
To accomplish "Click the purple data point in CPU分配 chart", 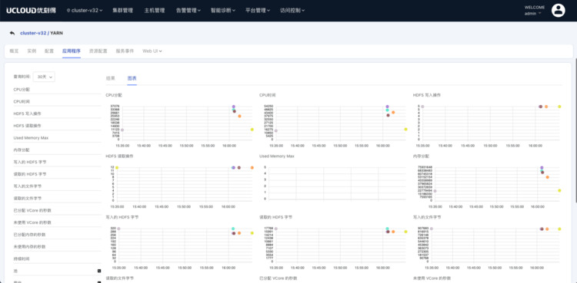I will pyautogui.click(x=233, y=107).
